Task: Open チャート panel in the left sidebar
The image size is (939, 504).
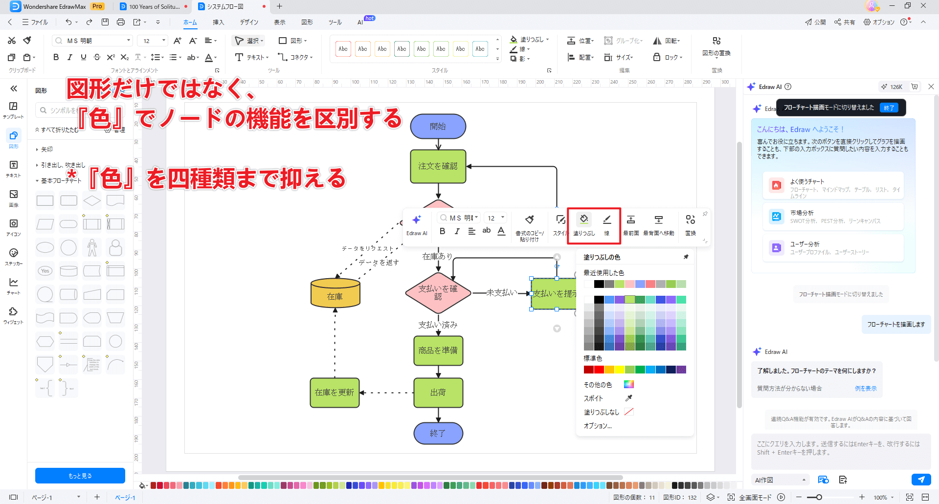Action: [x=13, y=286]
